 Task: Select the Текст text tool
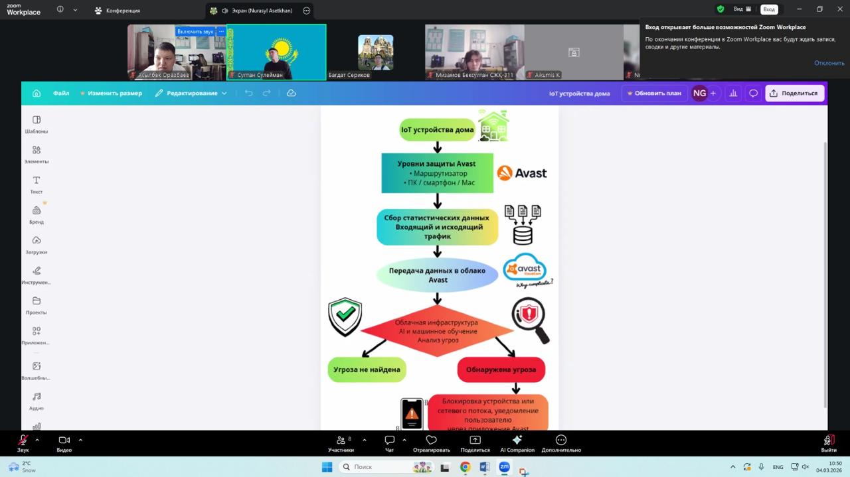click(37, 184)
